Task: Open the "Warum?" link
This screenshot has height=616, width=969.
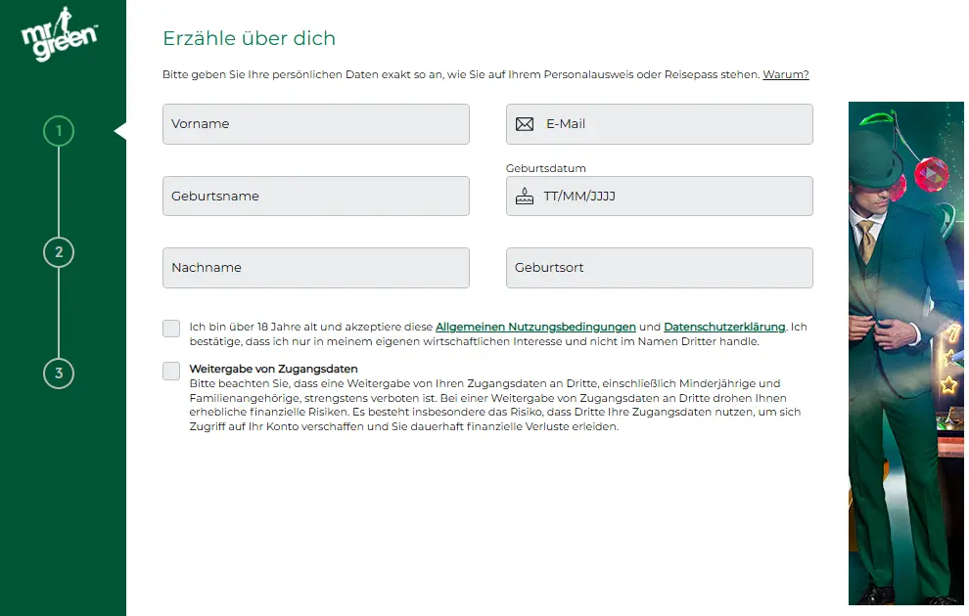Action: point(785,74)
